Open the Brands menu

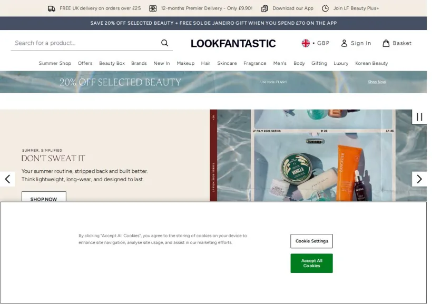pos(139,63)
